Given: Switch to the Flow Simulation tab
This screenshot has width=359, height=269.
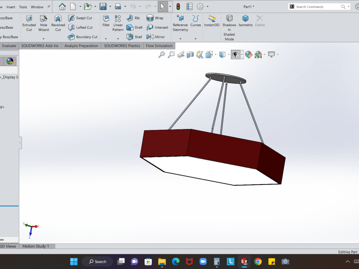Looking at the screenshot, I should (x=159, y=46).
